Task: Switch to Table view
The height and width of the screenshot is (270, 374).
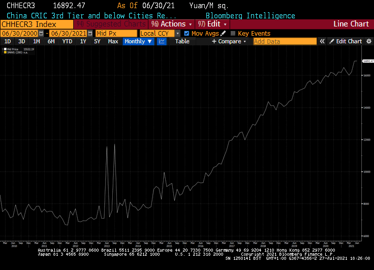Action: (182, 41)
